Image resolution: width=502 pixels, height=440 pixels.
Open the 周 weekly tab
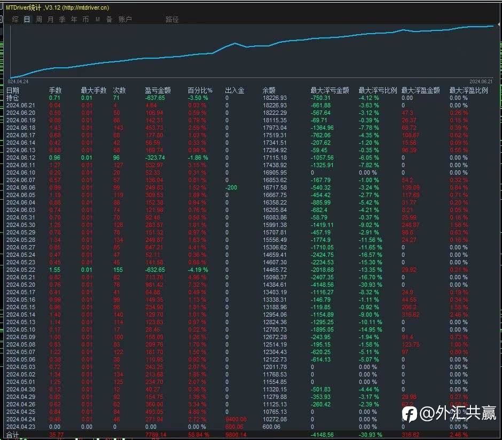click(x=39, y=20)
